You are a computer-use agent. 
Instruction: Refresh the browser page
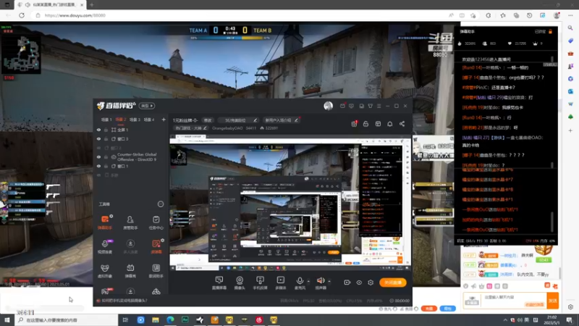click(22, 15)
